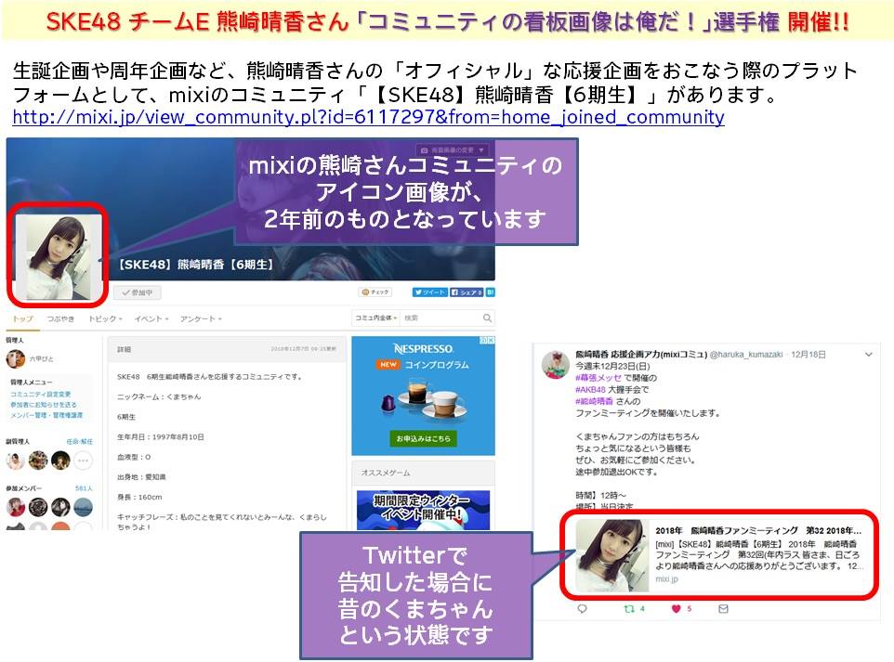The width and height of the screenshot is (894, 662).
Task: Close the Nespresso ad with X icon
Action: click(x=491, y=340)
